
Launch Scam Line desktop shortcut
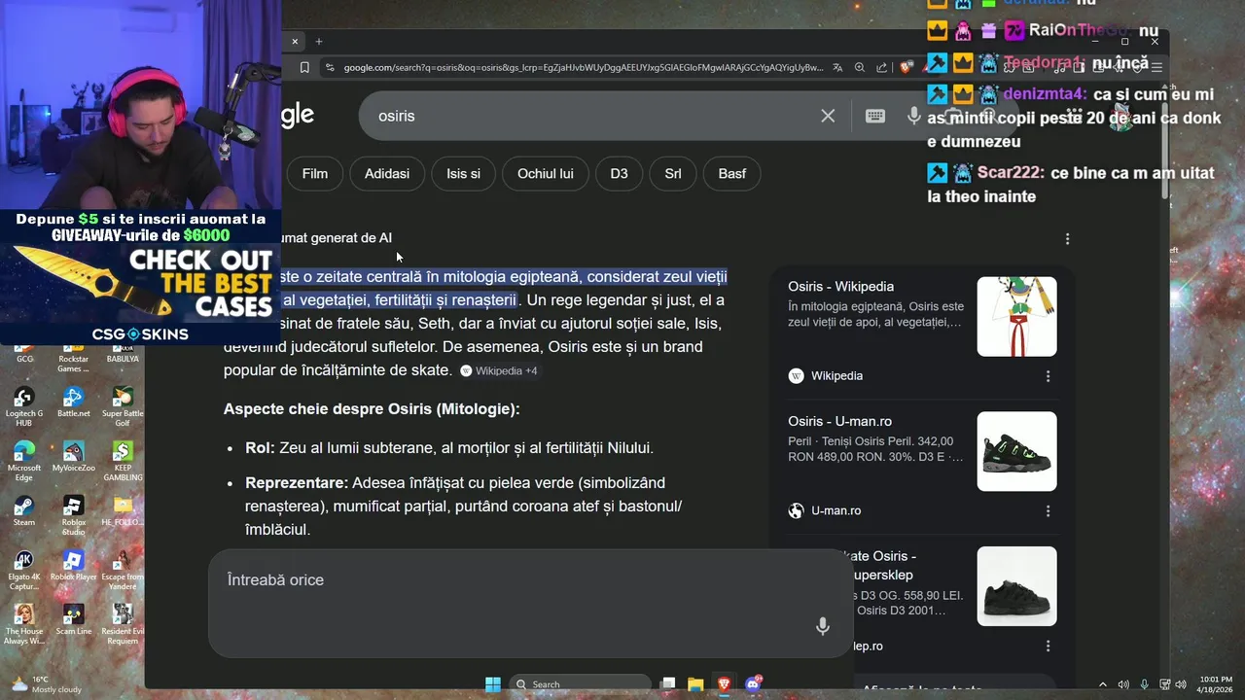coord(73,620)
